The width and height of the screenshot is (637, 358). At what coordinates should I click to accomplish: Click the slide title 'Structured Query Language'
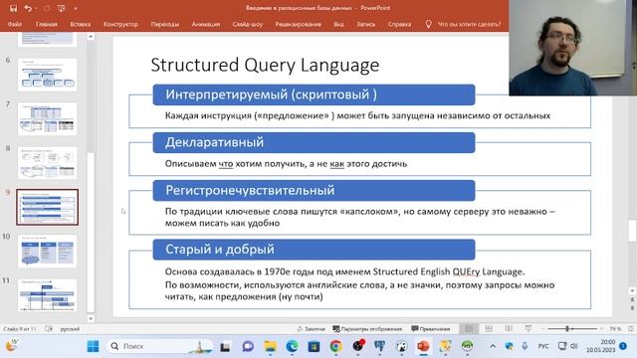[265, 65]
